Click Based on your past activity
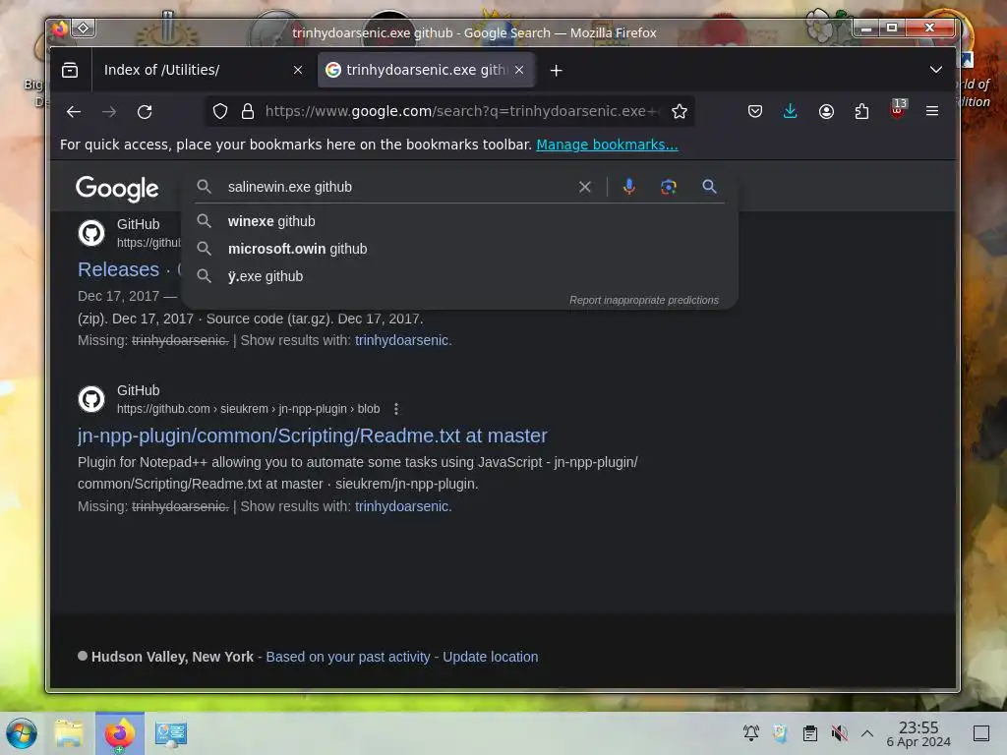Screen dimensions: 1007x755 point(348,658)
